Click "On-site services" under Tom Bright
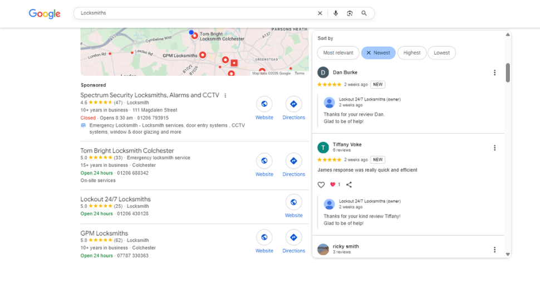The width and height of the screenshot is (540, 288). (98, 180)
